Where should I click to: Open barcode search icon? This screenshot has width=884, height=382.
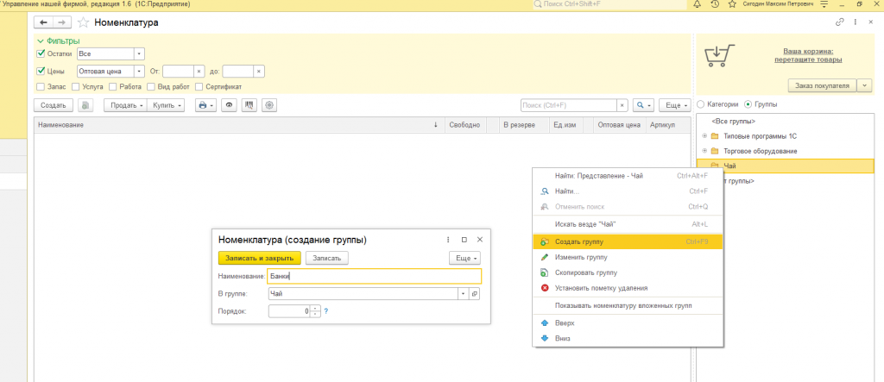point(249,105)
